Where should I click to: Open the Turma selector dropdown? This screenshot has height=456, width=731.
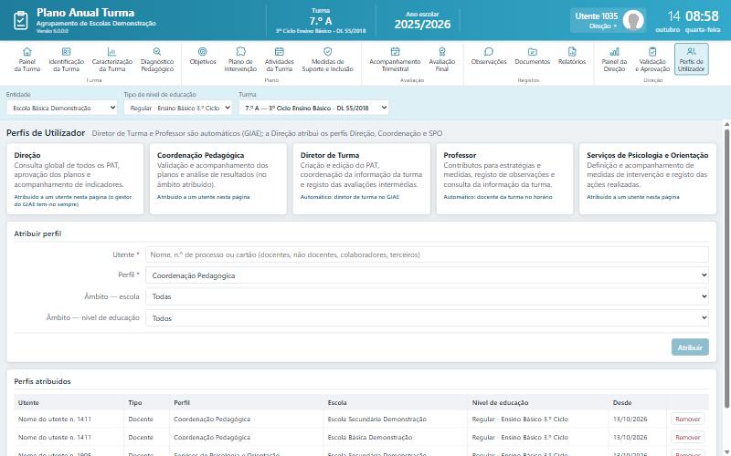[x=313, y=108]
